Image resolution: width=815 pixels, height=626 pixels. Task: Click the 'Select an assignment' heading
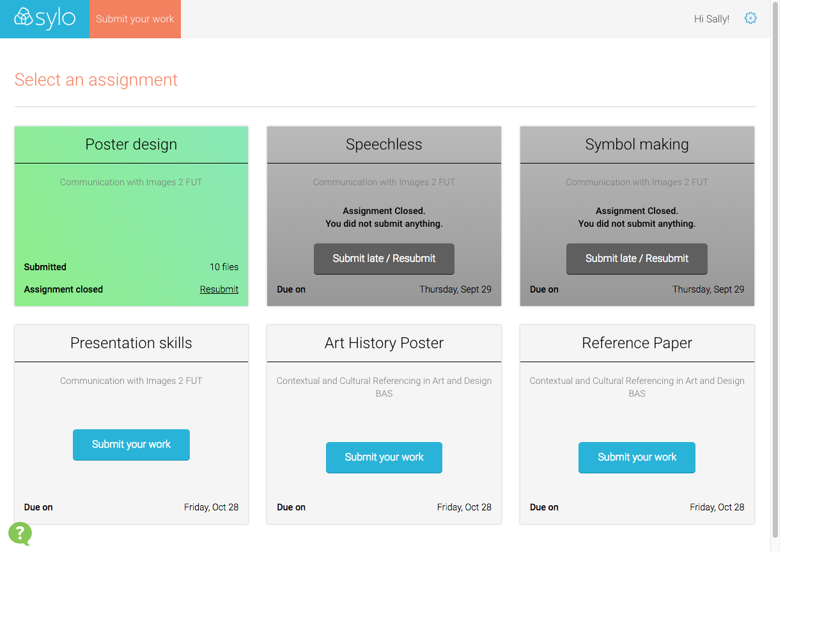96,80
